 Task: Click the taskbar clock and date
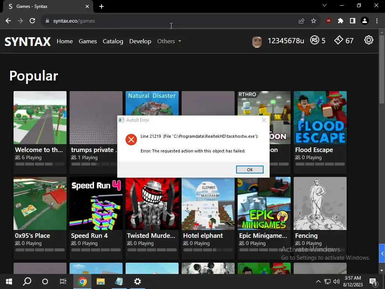pyautogui.click(x=353, y=281)
